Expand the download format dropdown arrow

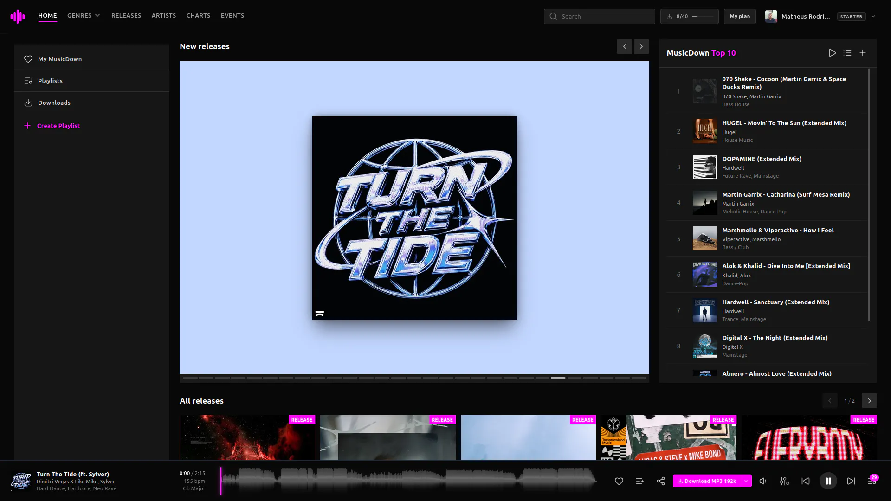pyautogui.click(x=746, y=481)
